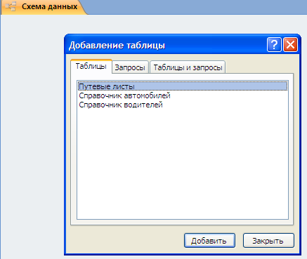The image size is (307, 259).
Task: Switch to the Запросы tab
Action: click(x=130, y=67)
